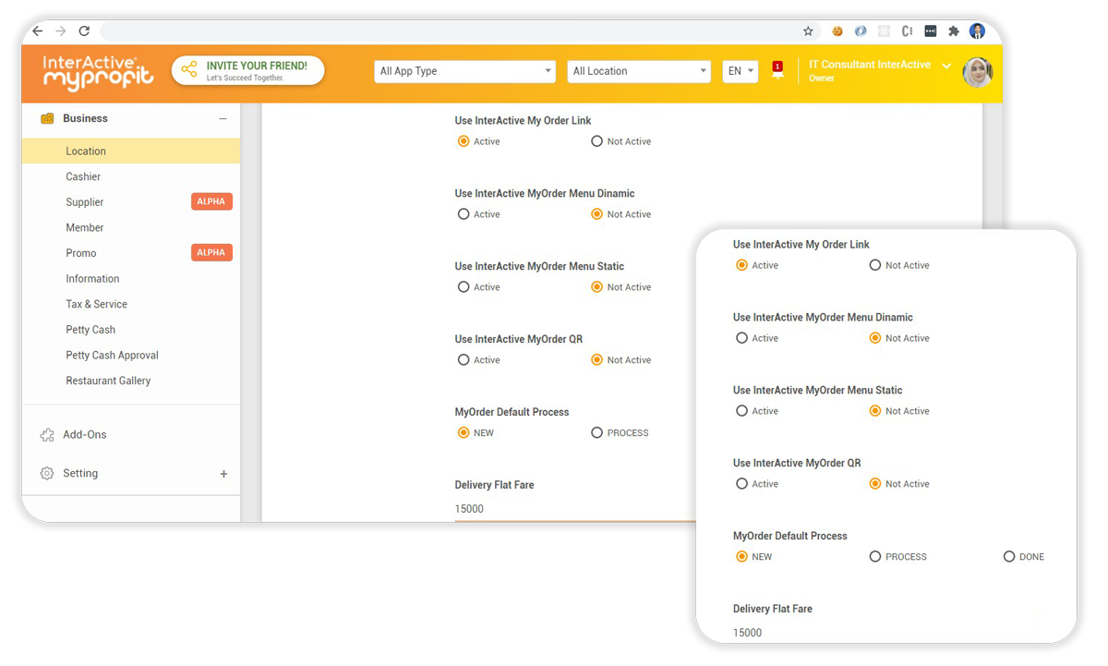Click the bookmark star in the address bar
This screenshot has height=666, width=1108.
(x=808, y=30)
